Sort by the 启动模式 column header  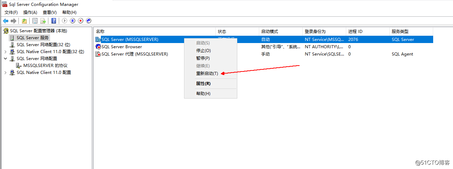[x=281, y=32]
